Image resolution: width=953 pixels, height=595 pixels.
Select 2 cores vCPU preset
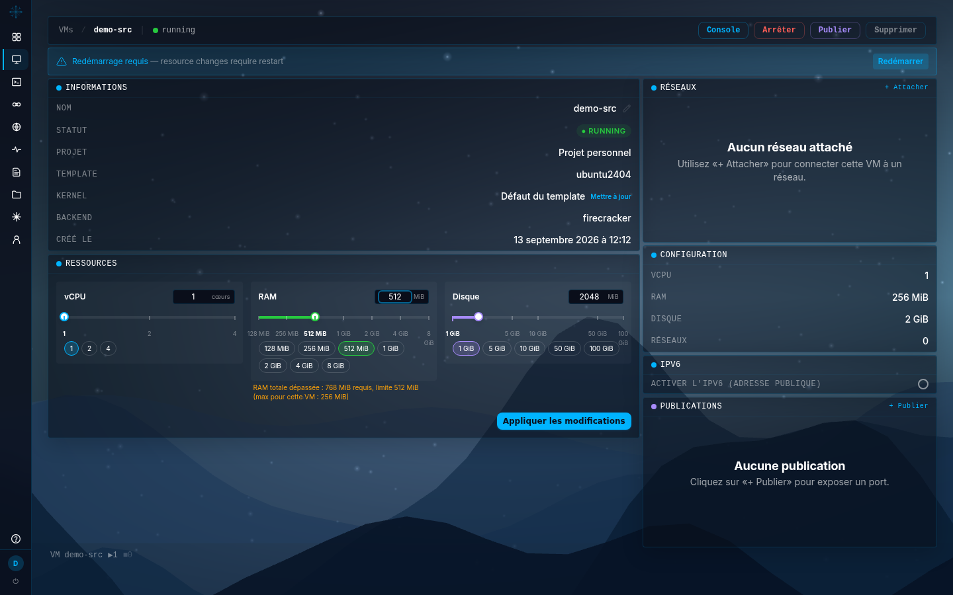pos(89,348)
